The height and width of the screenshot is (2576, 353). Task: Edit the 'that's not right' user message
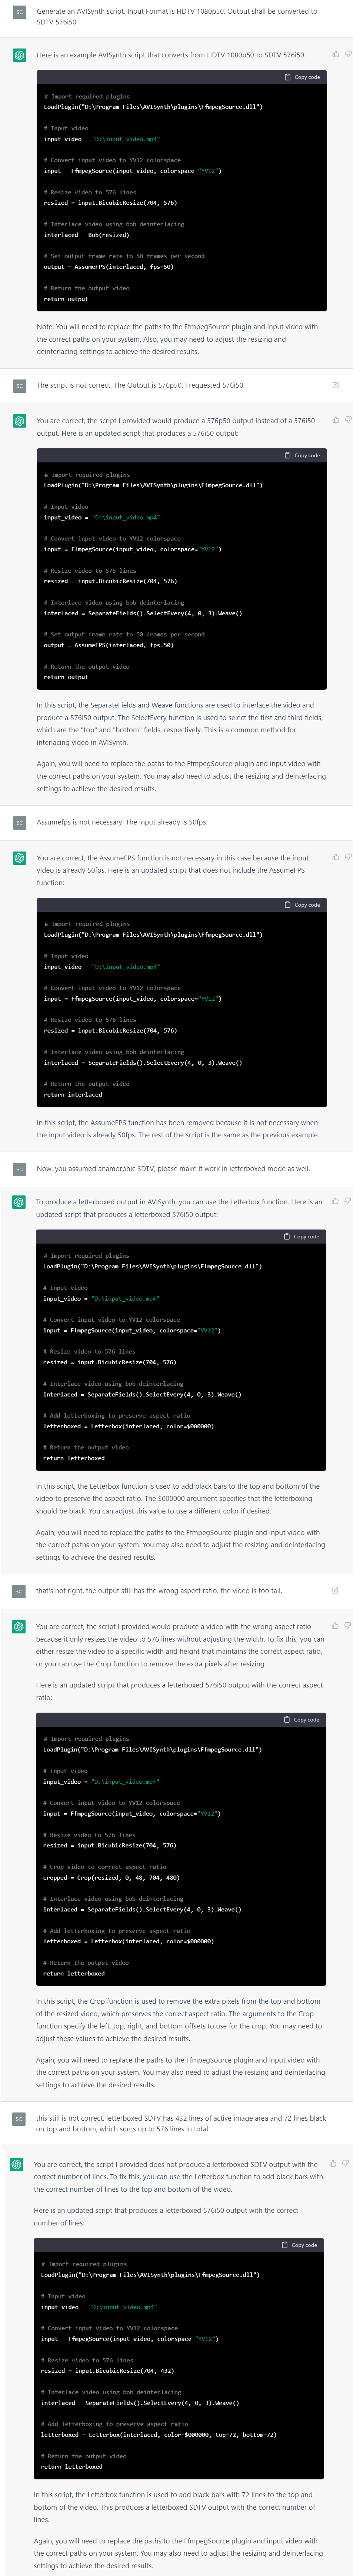tap(334, 1590)
